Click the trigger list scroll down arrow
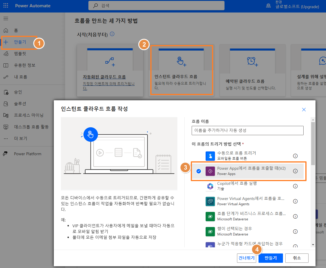The image size is (326, 268). (x=313, y=245)
